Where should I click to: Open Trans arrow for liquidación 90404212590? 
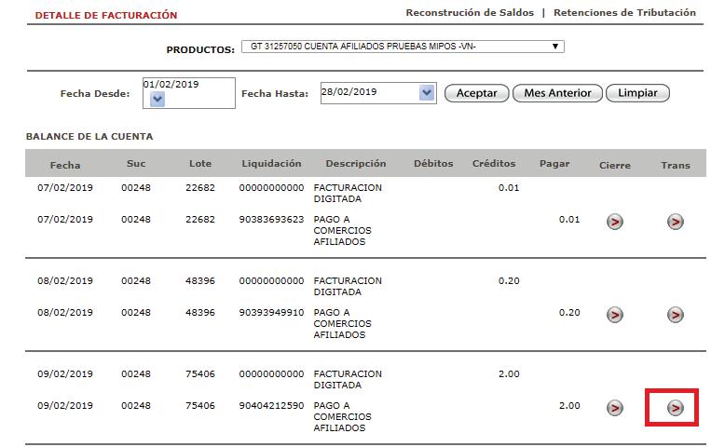tap(676, 408)
